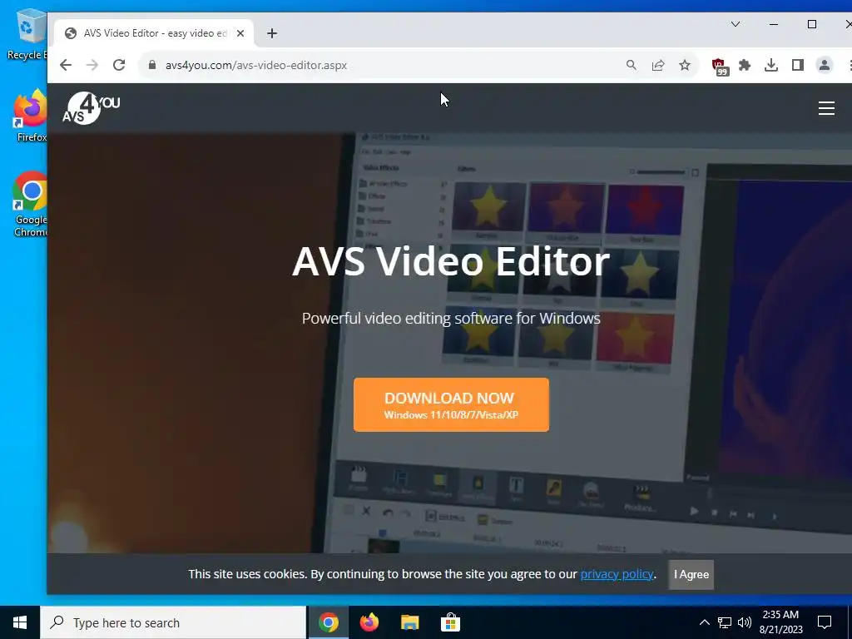Select the Google Chrome desktop shortcut
Viewport: 852px width, 639px height.
coord(31,205)
